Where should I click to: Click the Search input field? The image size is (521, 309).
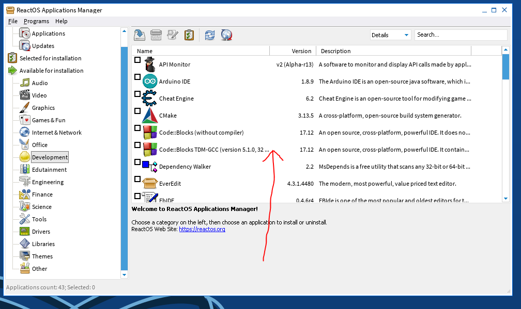click(x=461, y=35)
